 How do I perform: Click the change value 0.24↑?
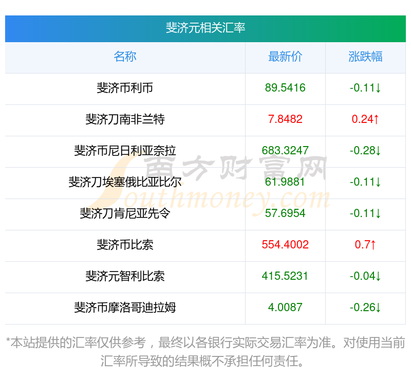coord(365,119)
